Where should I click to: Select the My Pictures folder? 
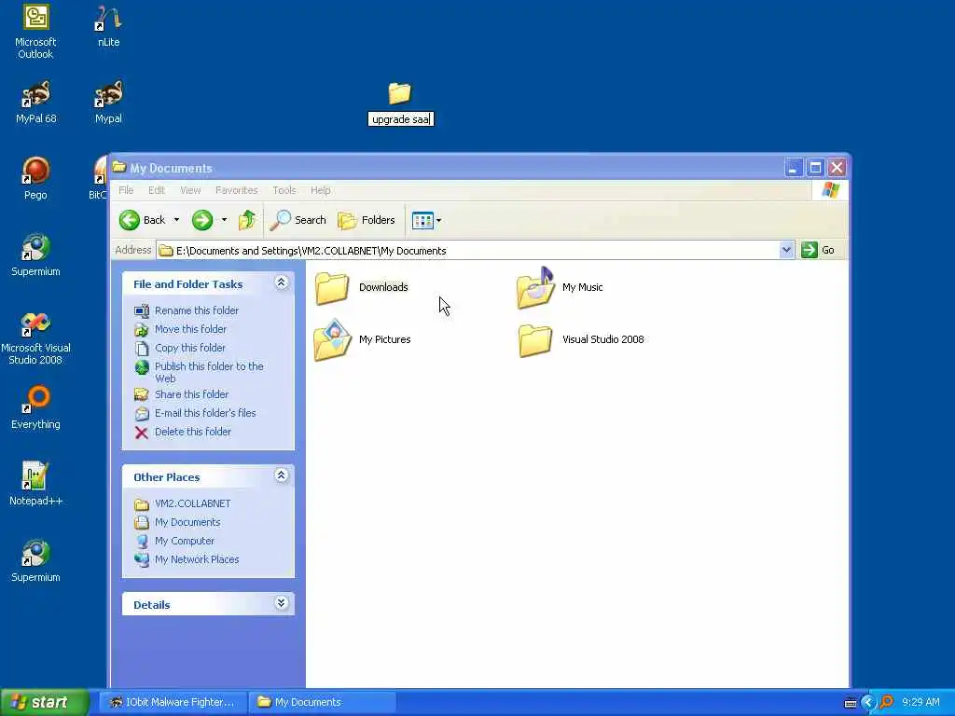coord(362,339)
